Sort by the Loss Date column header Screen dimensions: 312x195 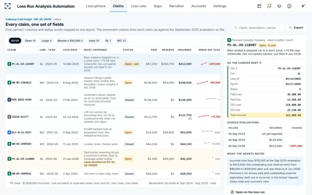point(70,50)
